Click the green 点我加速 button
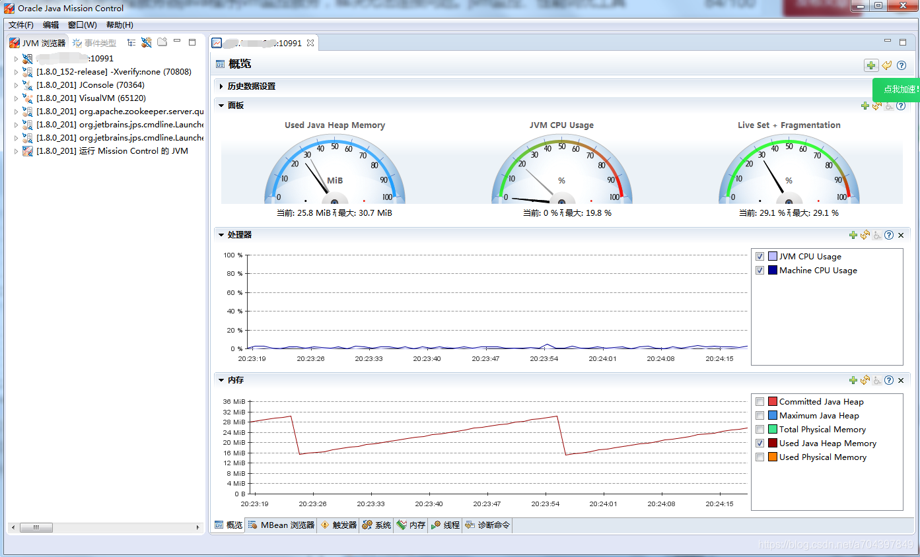Screen dimensions: 920x557 897,89
